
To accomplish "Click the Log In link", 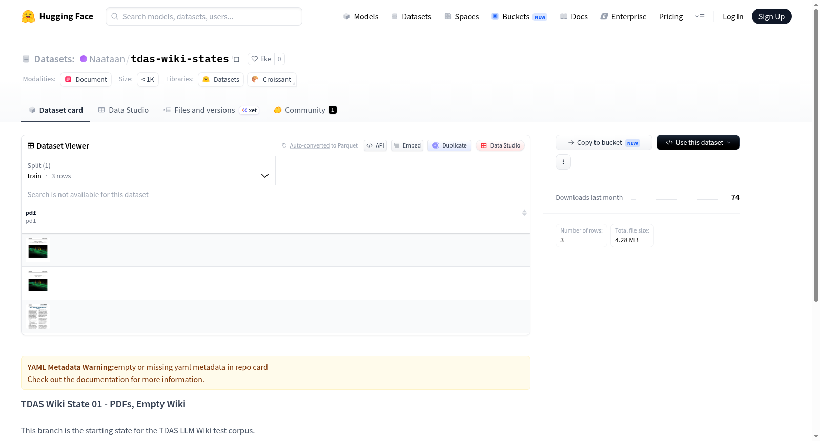I will (733, 16).
